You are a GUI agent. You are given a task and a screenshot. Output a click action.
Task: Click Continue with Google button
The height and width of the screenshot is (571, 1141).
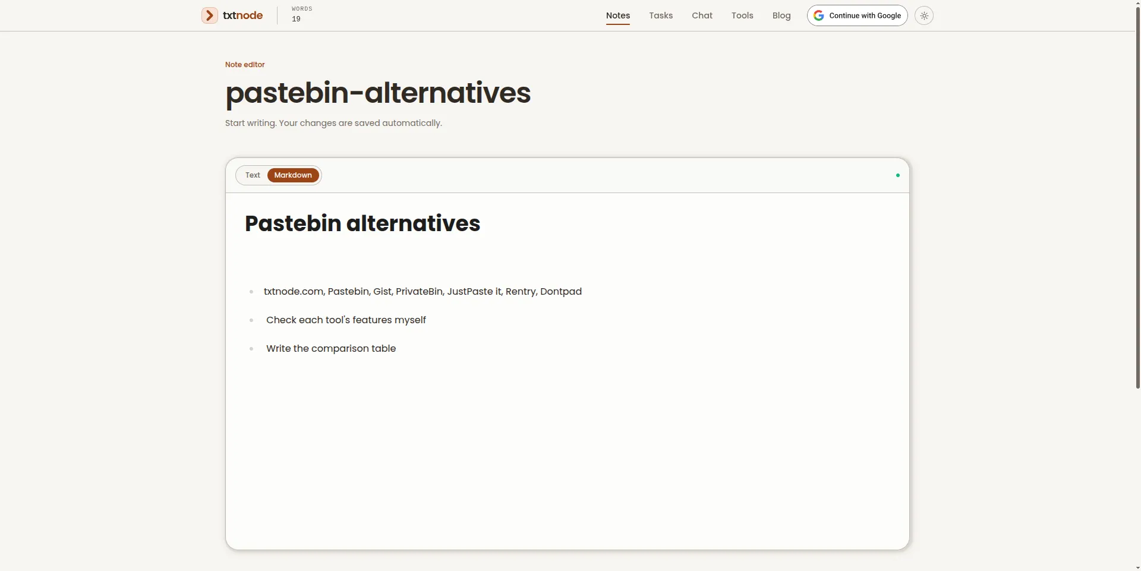tap(857, 15)
